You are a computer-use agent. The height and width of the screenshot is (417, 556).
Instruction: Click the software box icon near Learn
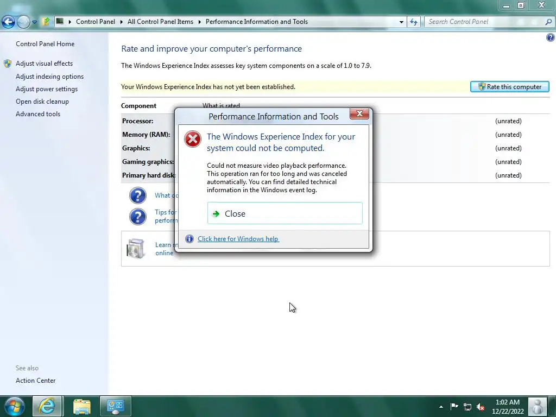pyautogui.click(x=135, y=248)
